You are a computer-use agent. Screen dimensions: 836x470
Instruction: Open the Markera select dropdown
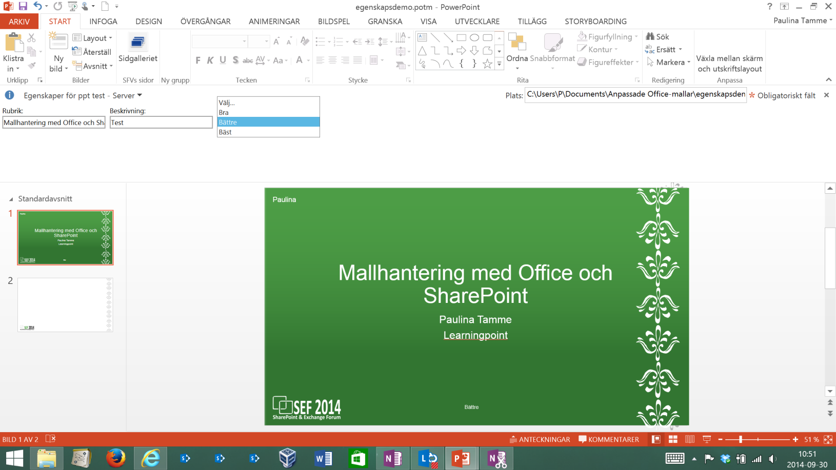click(x=668, y=62)
